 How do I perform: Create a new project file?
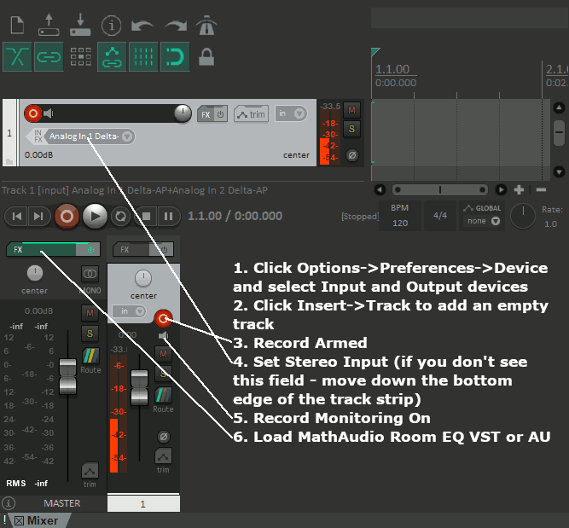[x=17, y=25]
